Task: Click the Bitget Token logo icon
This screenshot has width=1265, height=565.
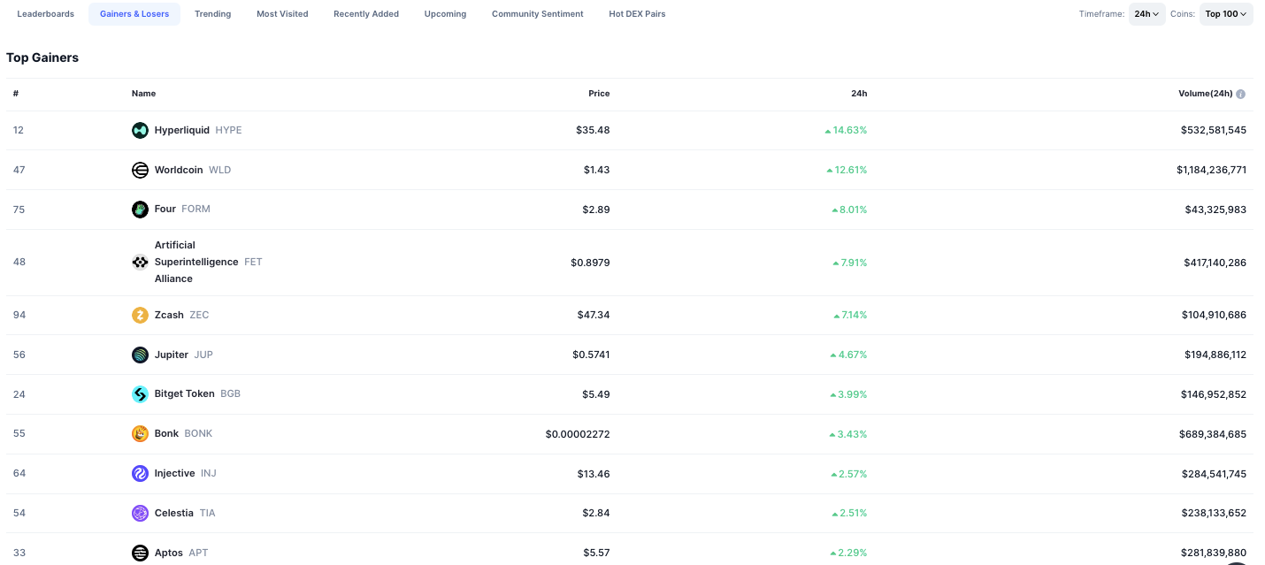Action: (140, 394)
